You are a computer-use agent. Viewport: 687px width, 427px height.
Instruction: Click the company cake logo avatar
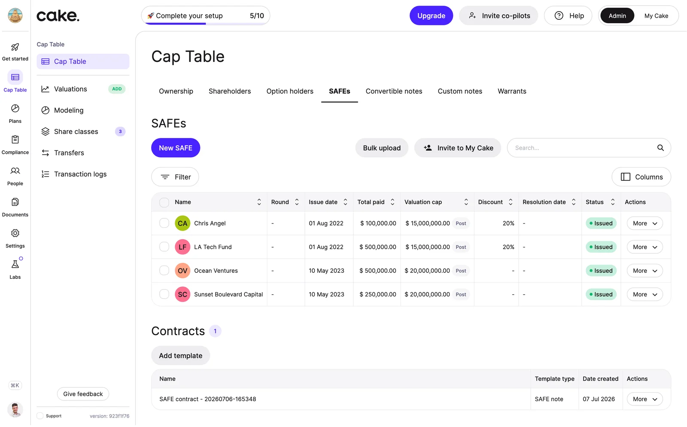click(x=15, y=15)
